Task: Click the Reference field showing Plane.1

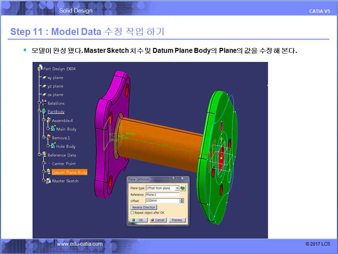Action: pyautogui.click(x=162, y=195)
